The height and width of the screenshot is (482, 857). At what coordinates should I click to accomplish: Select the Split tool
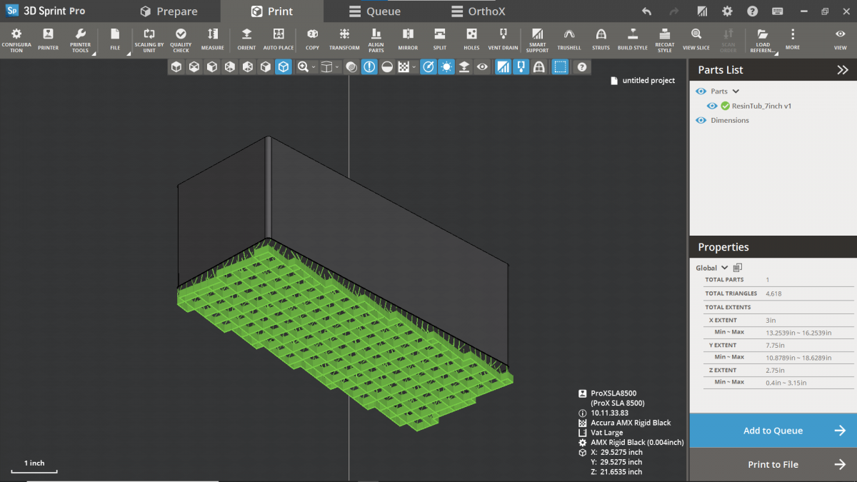439,39
